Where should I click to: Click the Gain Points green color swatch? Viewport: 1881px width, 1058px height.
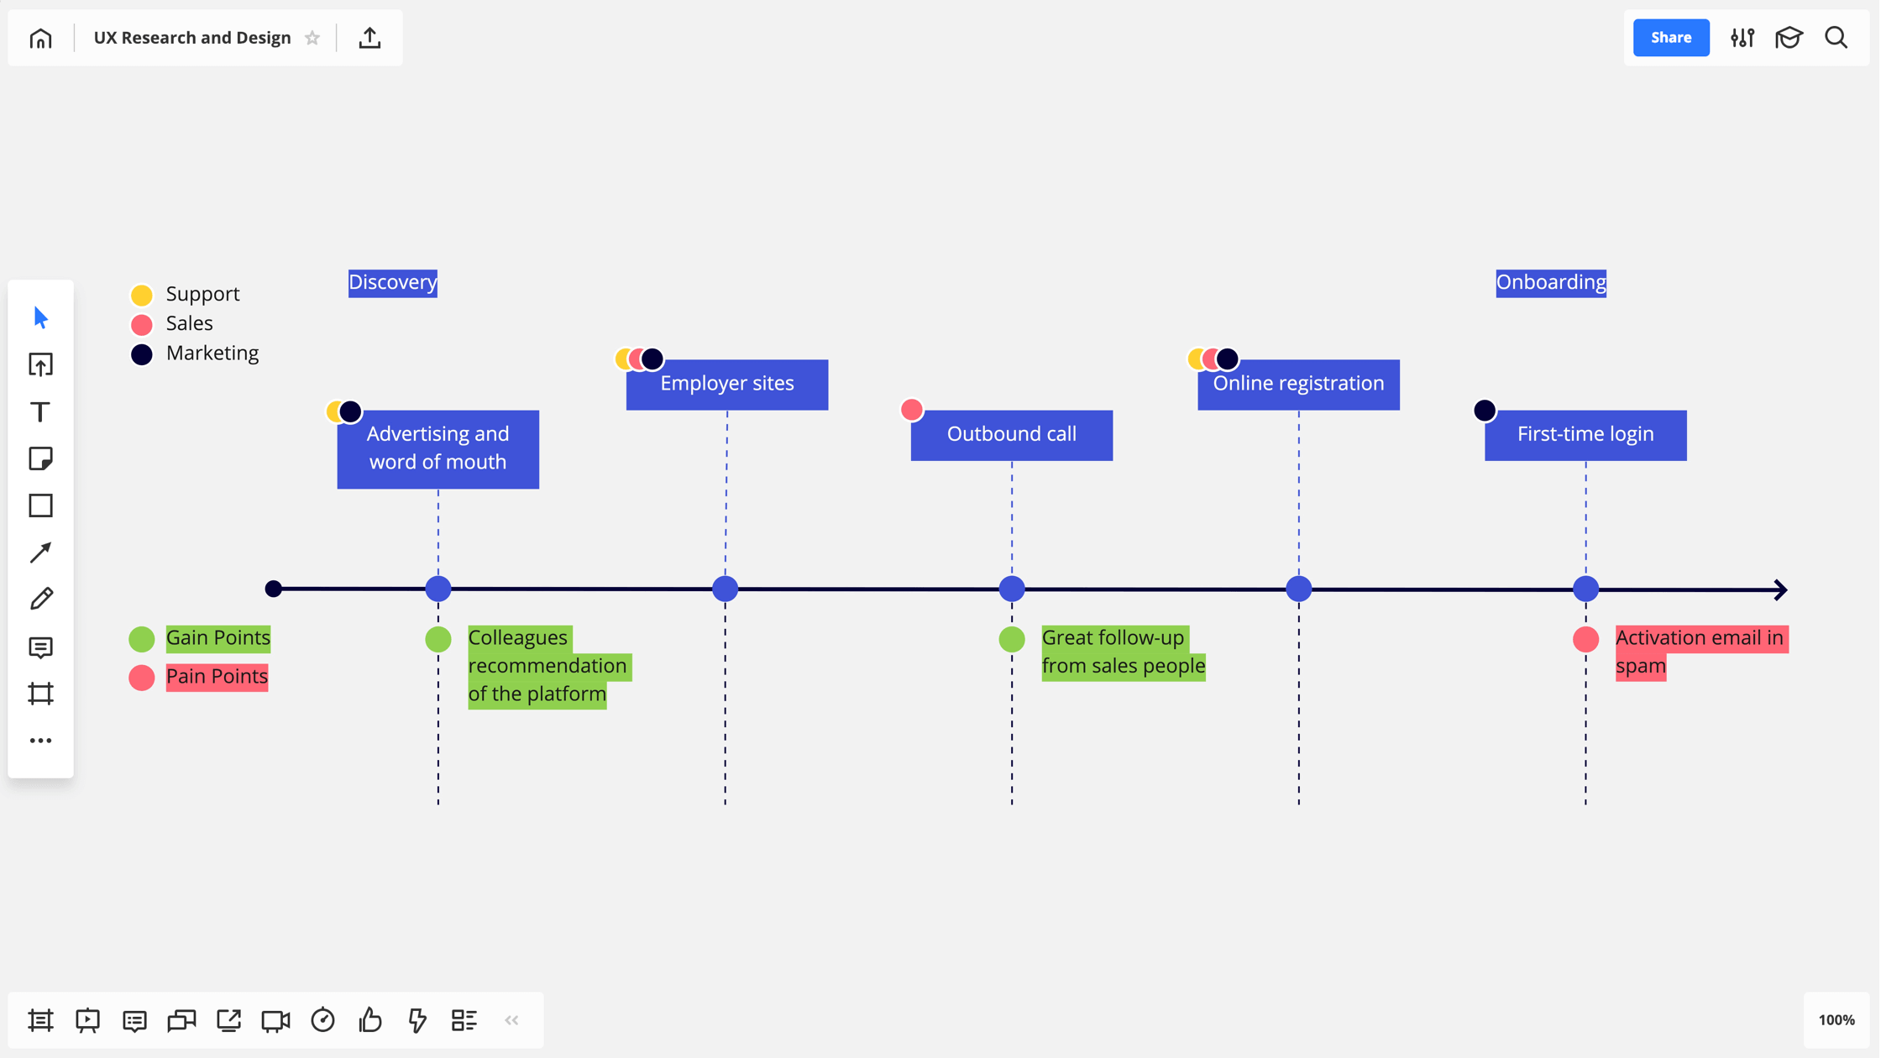coord(142,636)
